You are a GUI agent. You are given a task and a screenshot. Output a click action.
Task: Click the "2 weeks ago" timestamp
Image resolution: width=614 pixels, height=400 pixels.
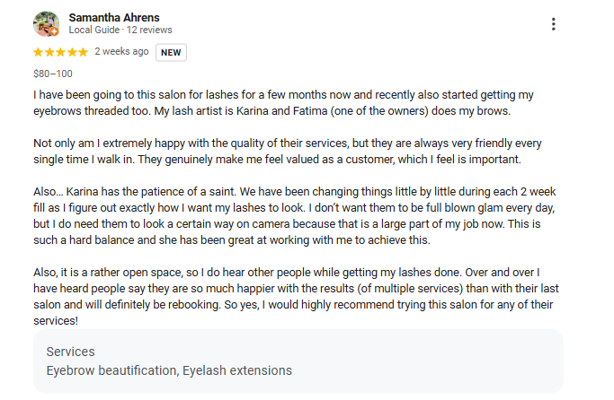[x=121, y=52]
